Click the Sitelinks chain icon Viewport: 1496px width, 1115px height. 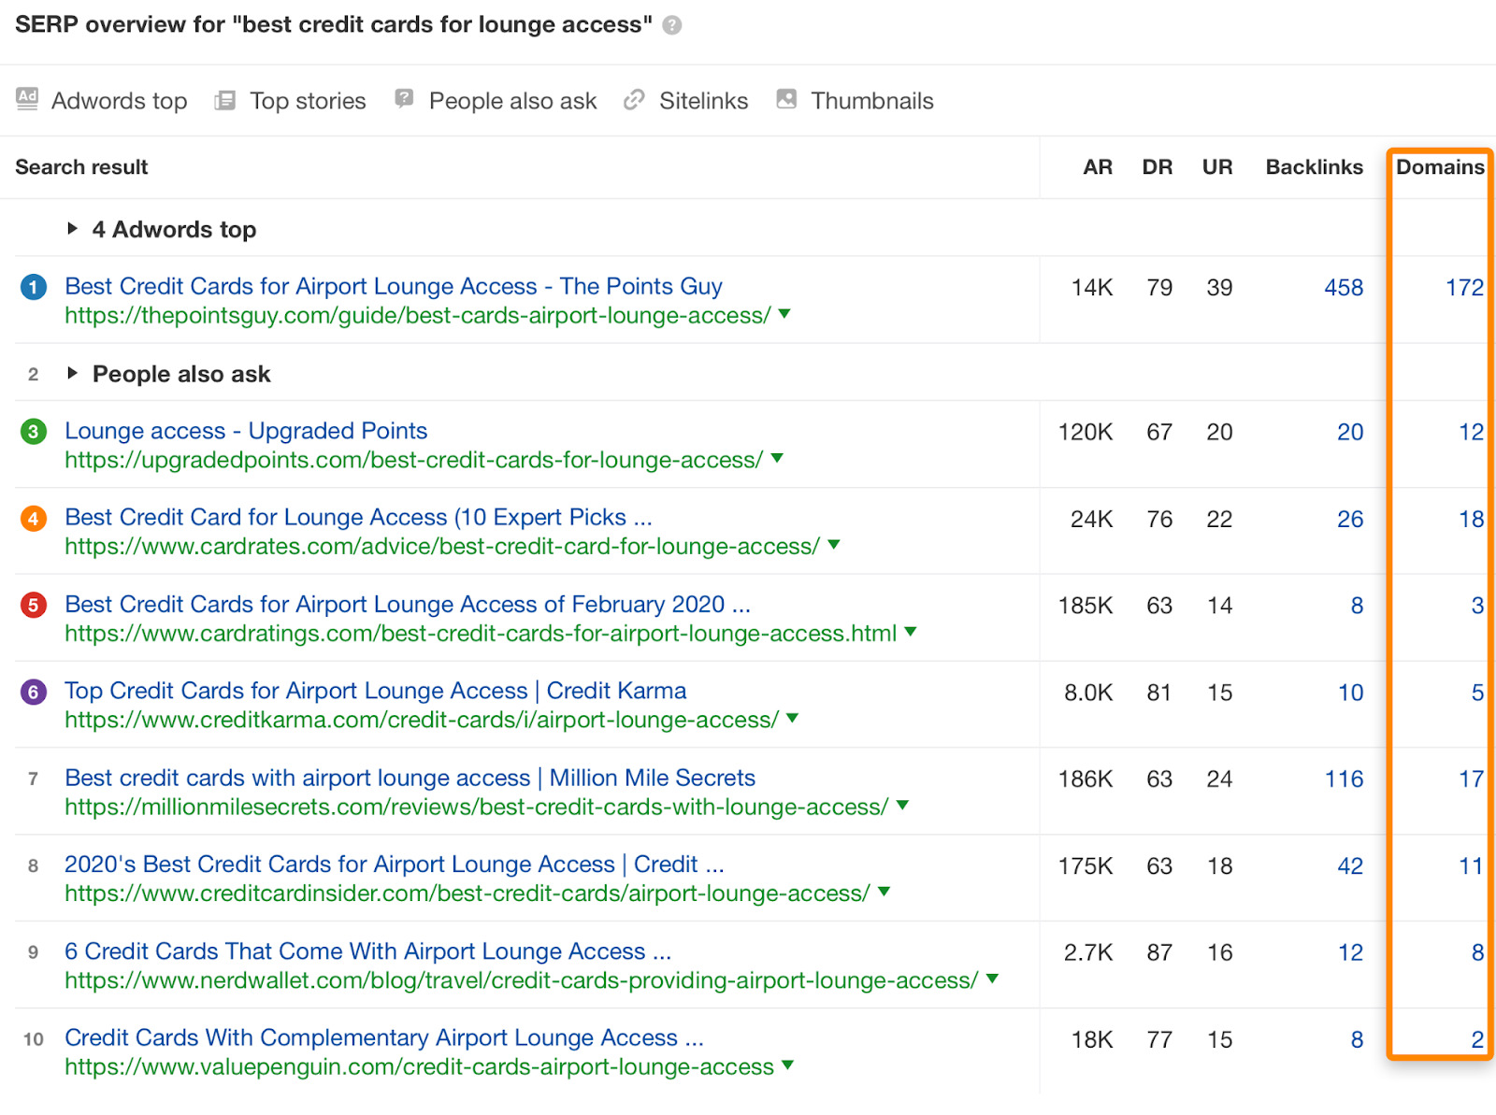tap(634, 100)
